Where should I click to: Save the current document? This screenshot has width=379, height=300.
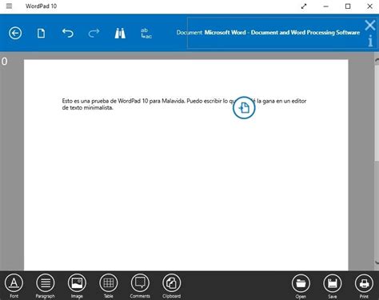333,286
